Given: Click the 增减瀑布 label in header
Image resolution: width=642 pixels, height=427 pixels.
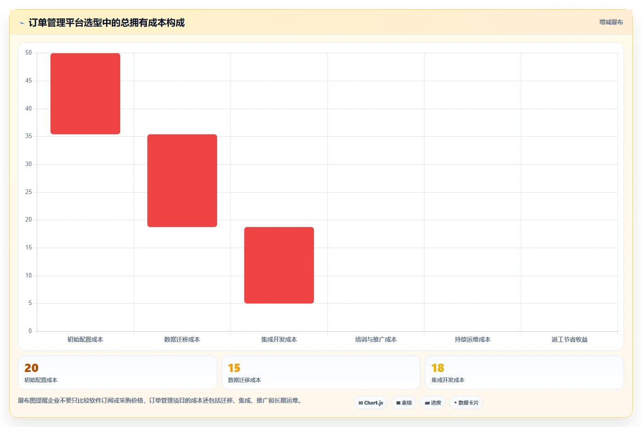Looking at the screenshot, I should coord(611,22).
